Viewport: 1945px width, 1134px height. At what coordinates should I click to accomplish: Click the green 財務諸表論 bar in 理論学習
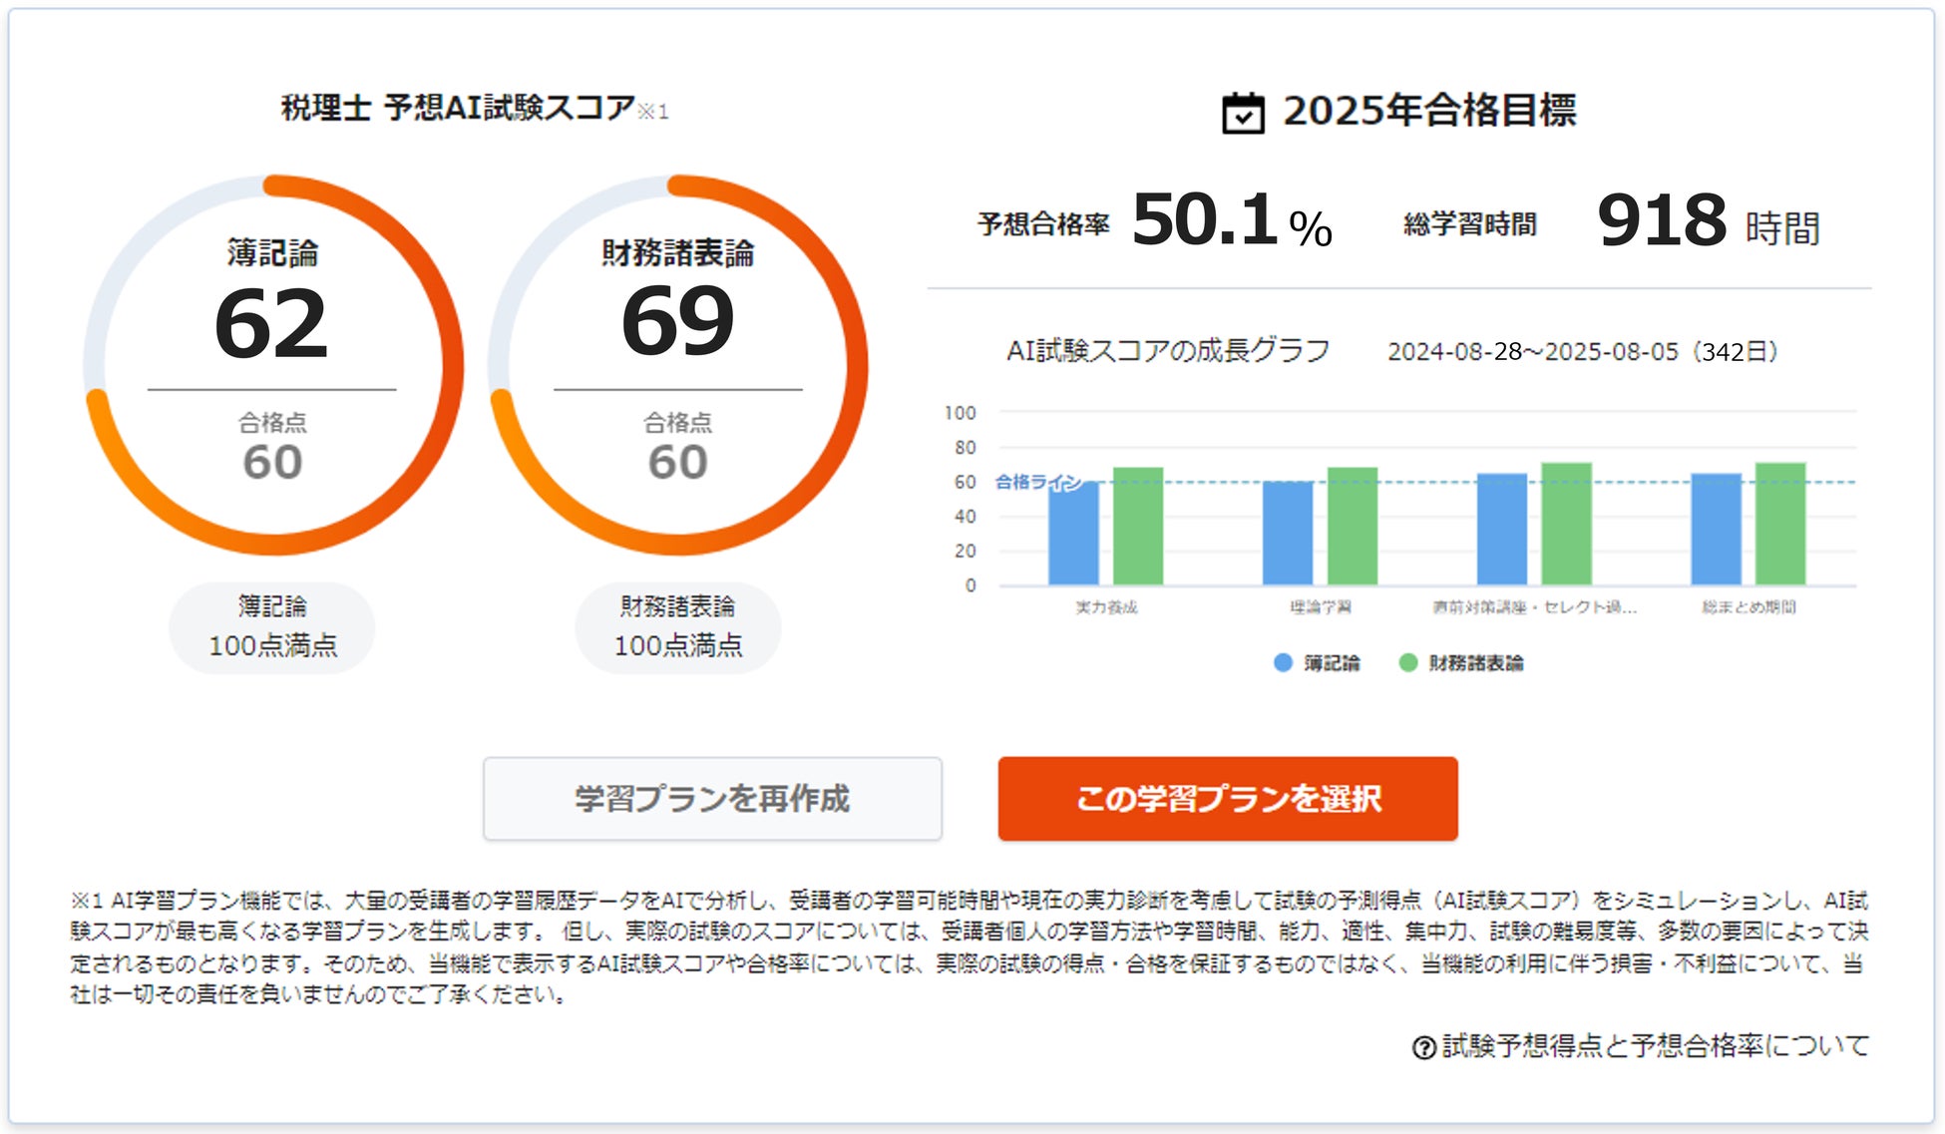click(x=1352, y=527)
